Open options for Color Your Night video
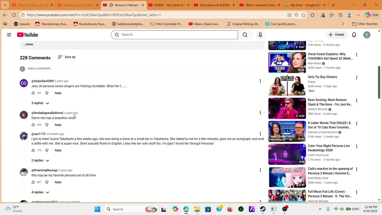Screen dimensions: 382x215 coord(356,146)
